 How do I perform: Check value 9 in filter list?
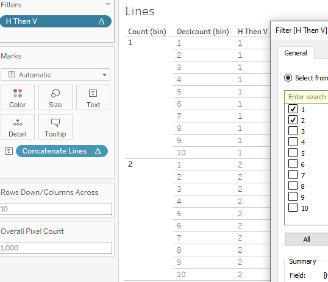(293, 197)
